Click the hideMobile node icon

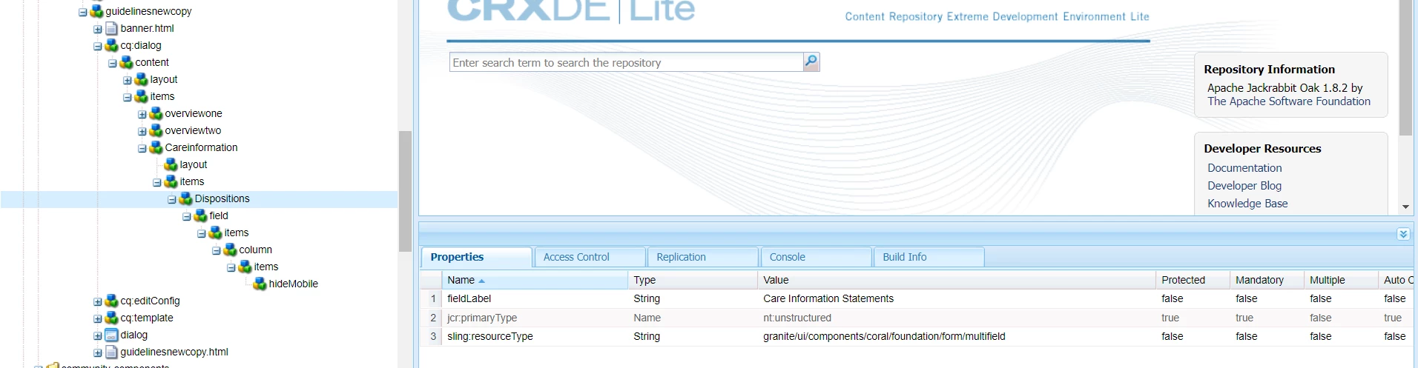point(260,284)
